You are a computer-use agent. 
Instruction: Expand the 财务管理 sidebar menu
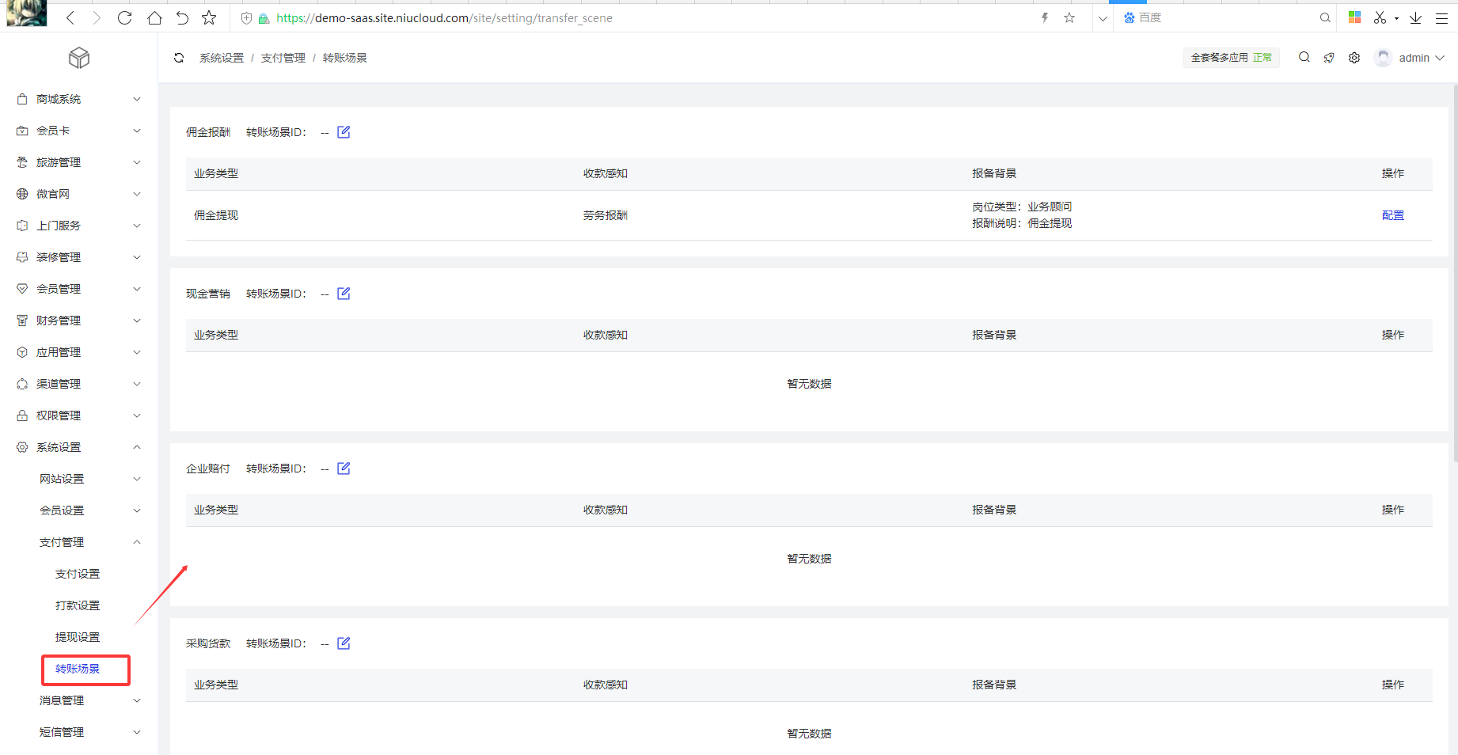click(78, 321)
